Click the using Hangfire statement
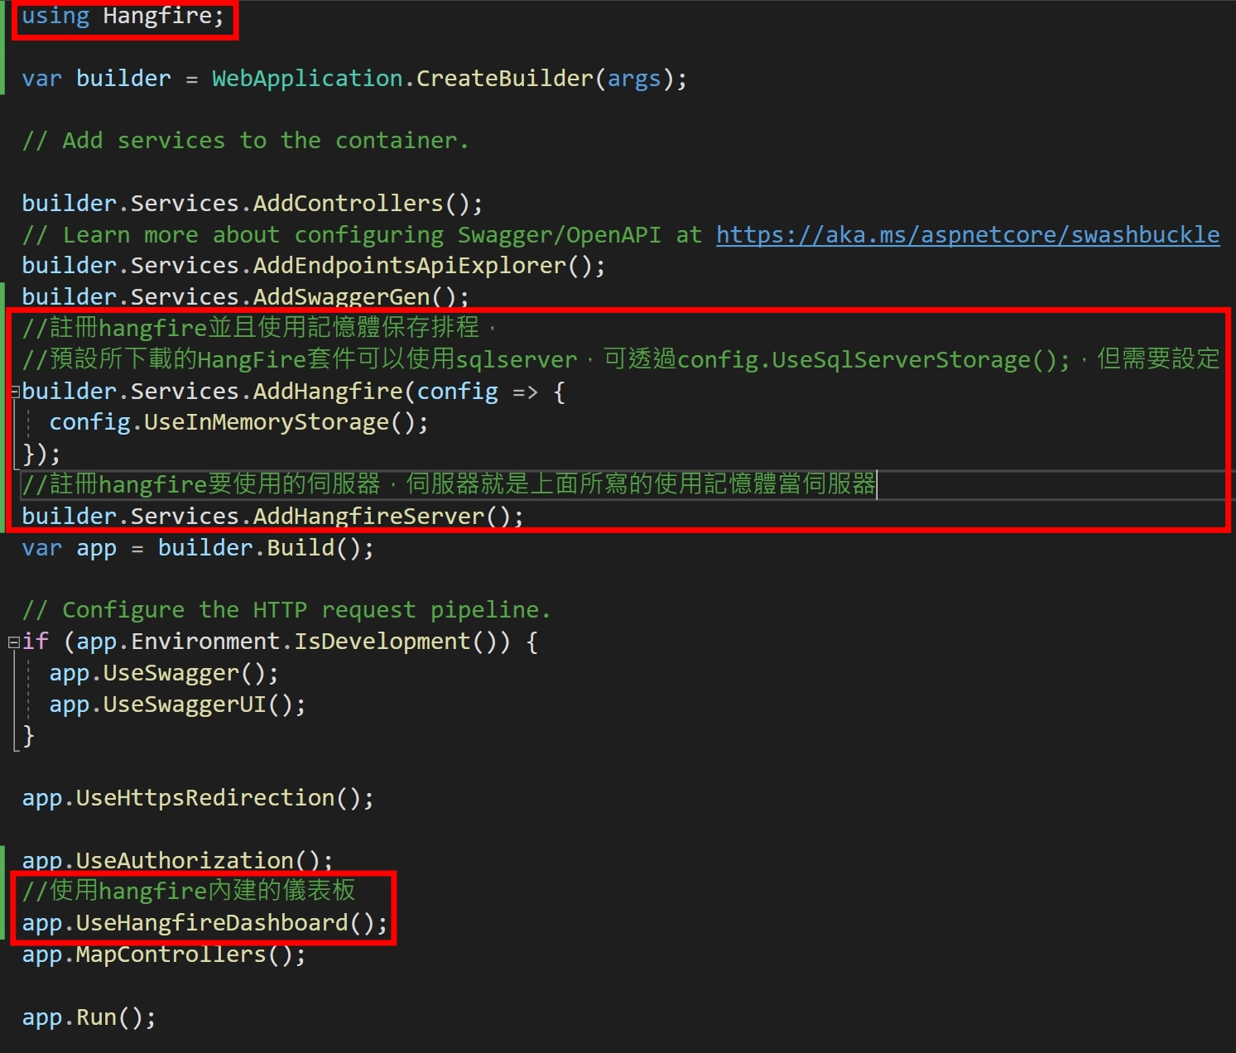The height and width of the screenshot is (1053, 1236). pos(123,17)
